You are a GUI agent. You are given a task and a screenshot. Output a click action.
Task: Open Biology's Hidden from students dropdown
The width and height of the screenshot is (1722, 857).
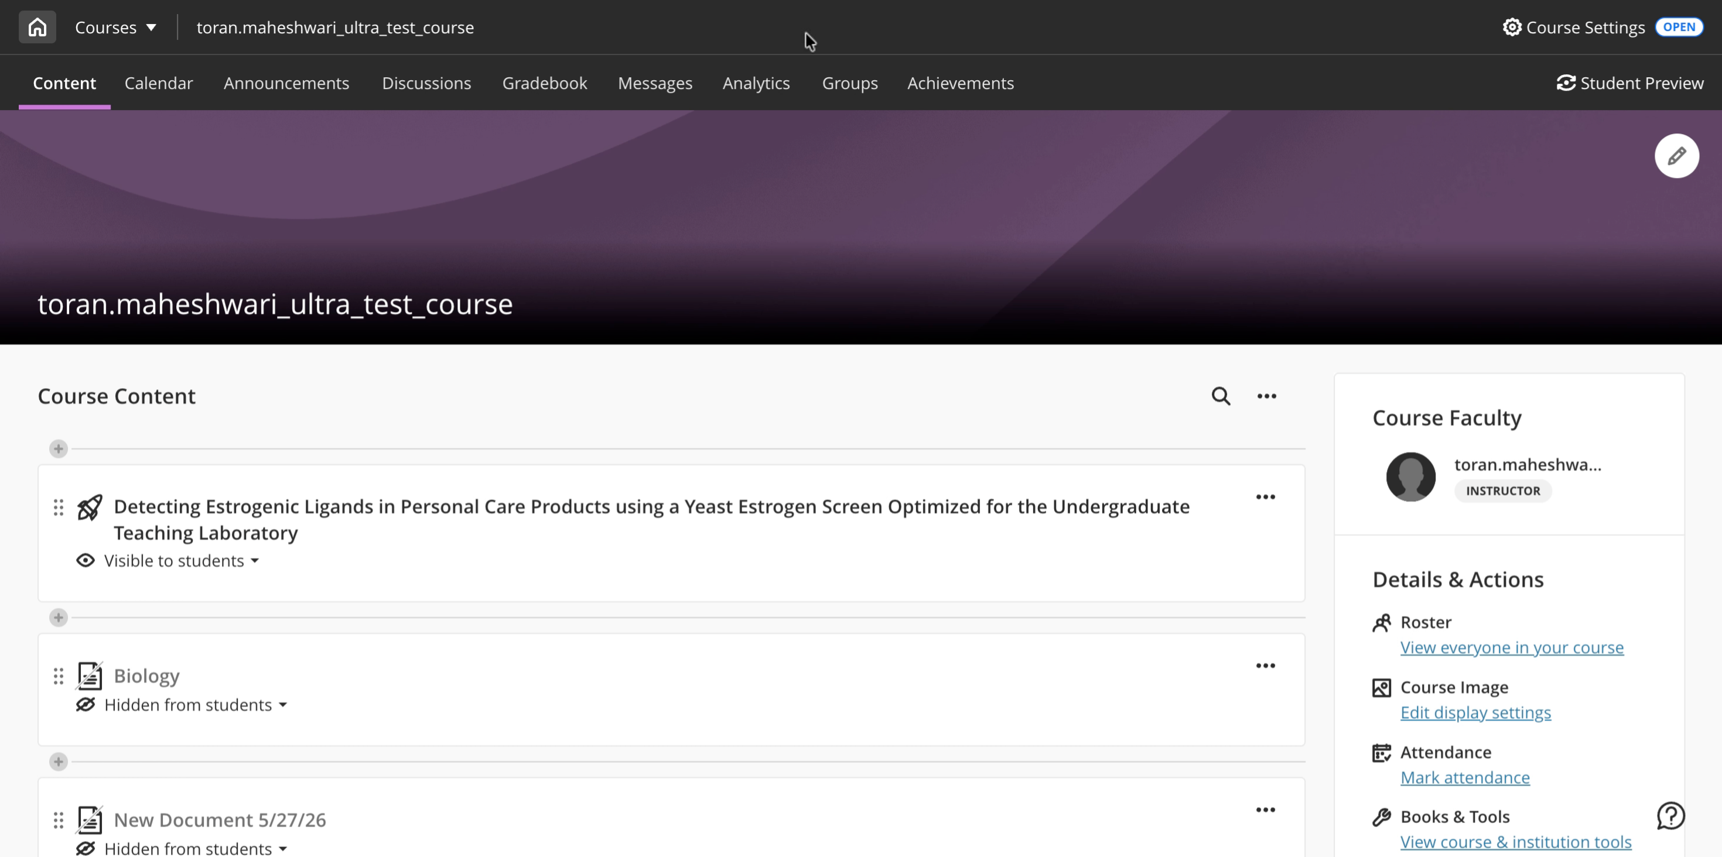(x=196, y=705)
